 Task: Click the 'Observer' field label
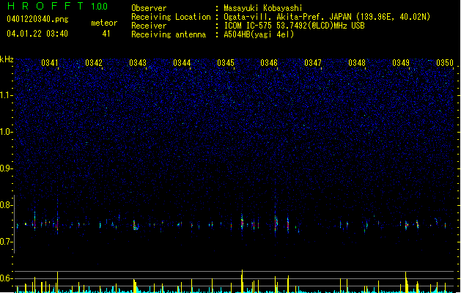coord(149,8)
